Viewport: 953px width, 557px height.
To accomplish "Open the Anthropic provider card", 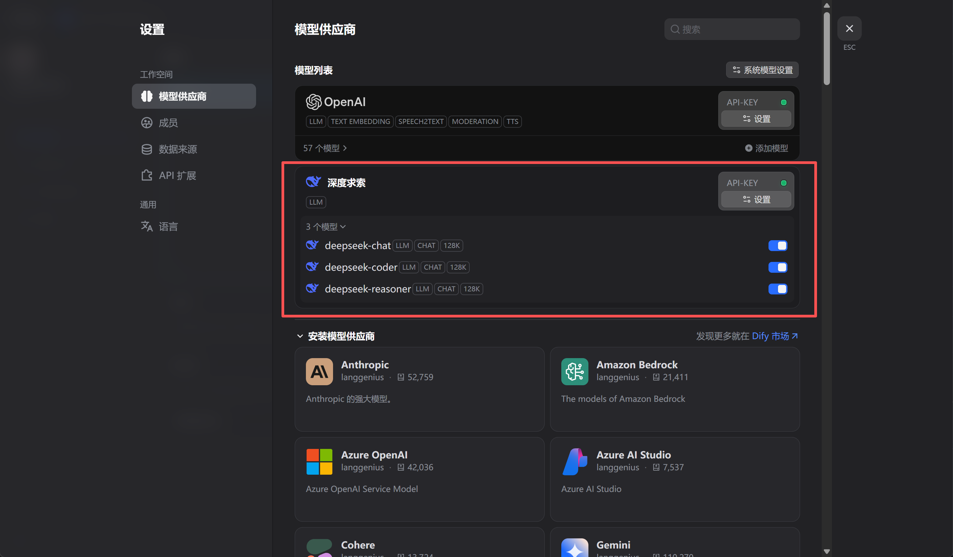I will [x=420, y=389].
